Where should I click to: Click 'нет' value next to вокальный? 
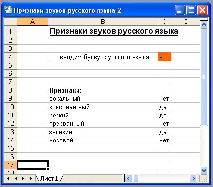164,98
